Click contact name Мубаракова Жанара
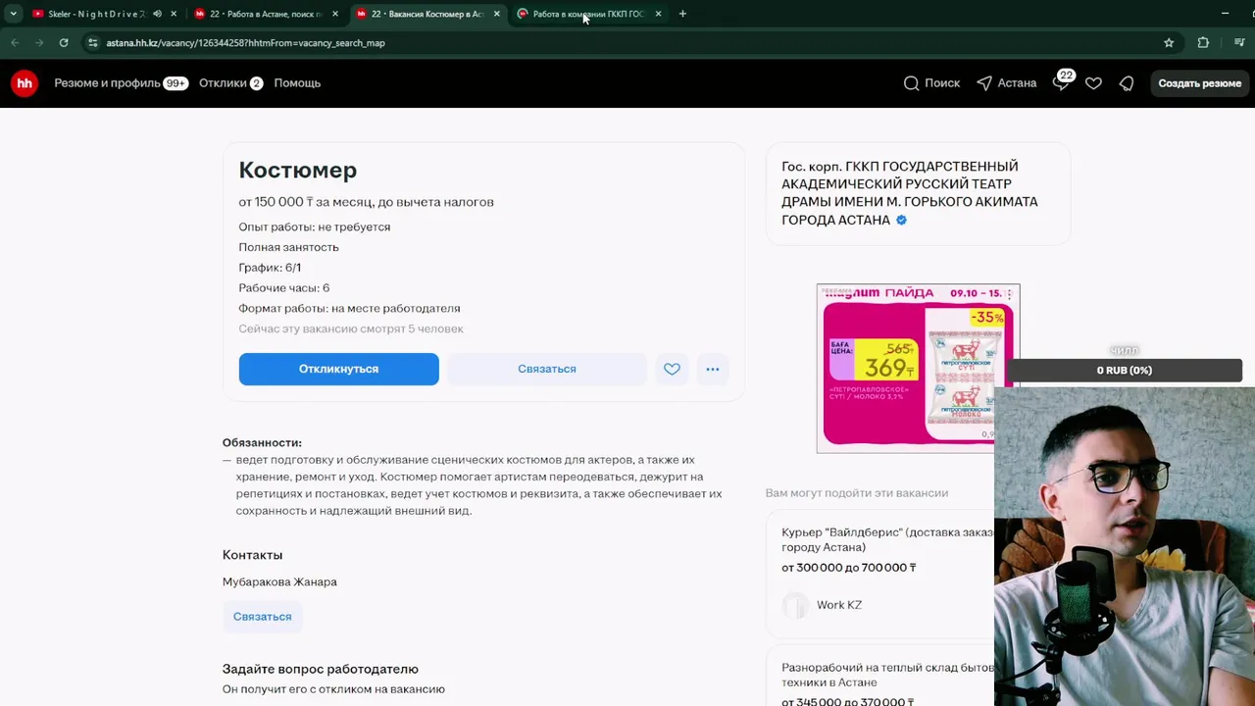This screenshot has width=1255, height=706. click(279, 581)
